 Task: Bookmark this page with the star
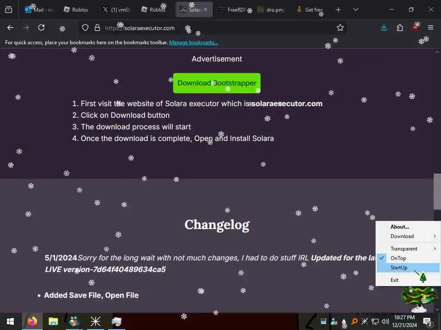coord(340,27)
